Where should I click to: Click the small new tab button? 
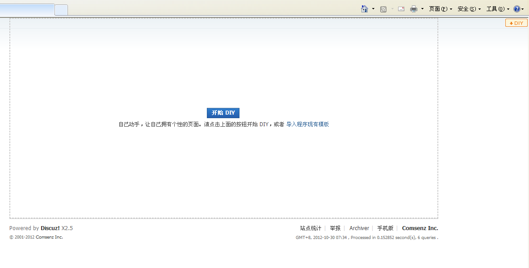tap(61, 10)
